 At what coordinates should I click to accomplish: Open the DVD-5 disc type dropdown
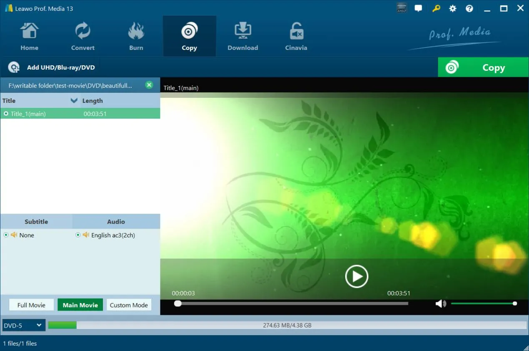tap(24, 325)
